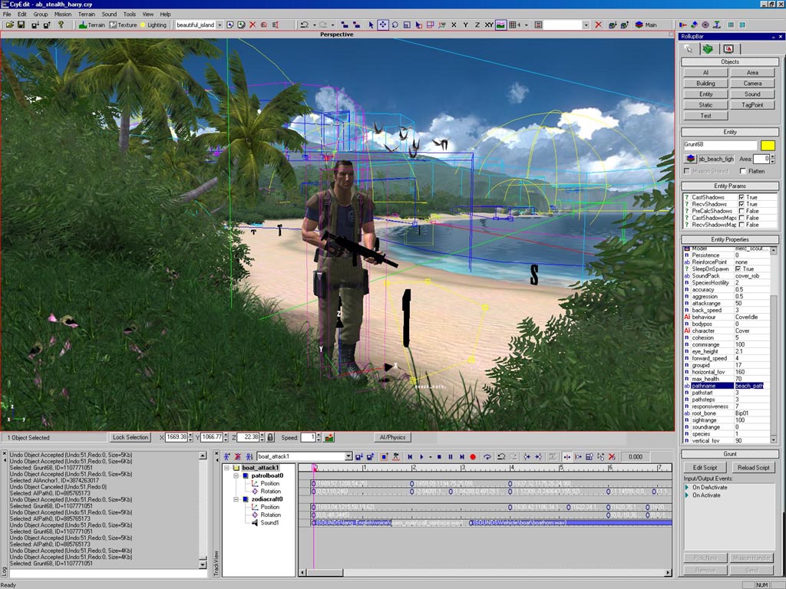Open the Lighting tool in toolbar

pyautogui.click(x=152, y=25)
